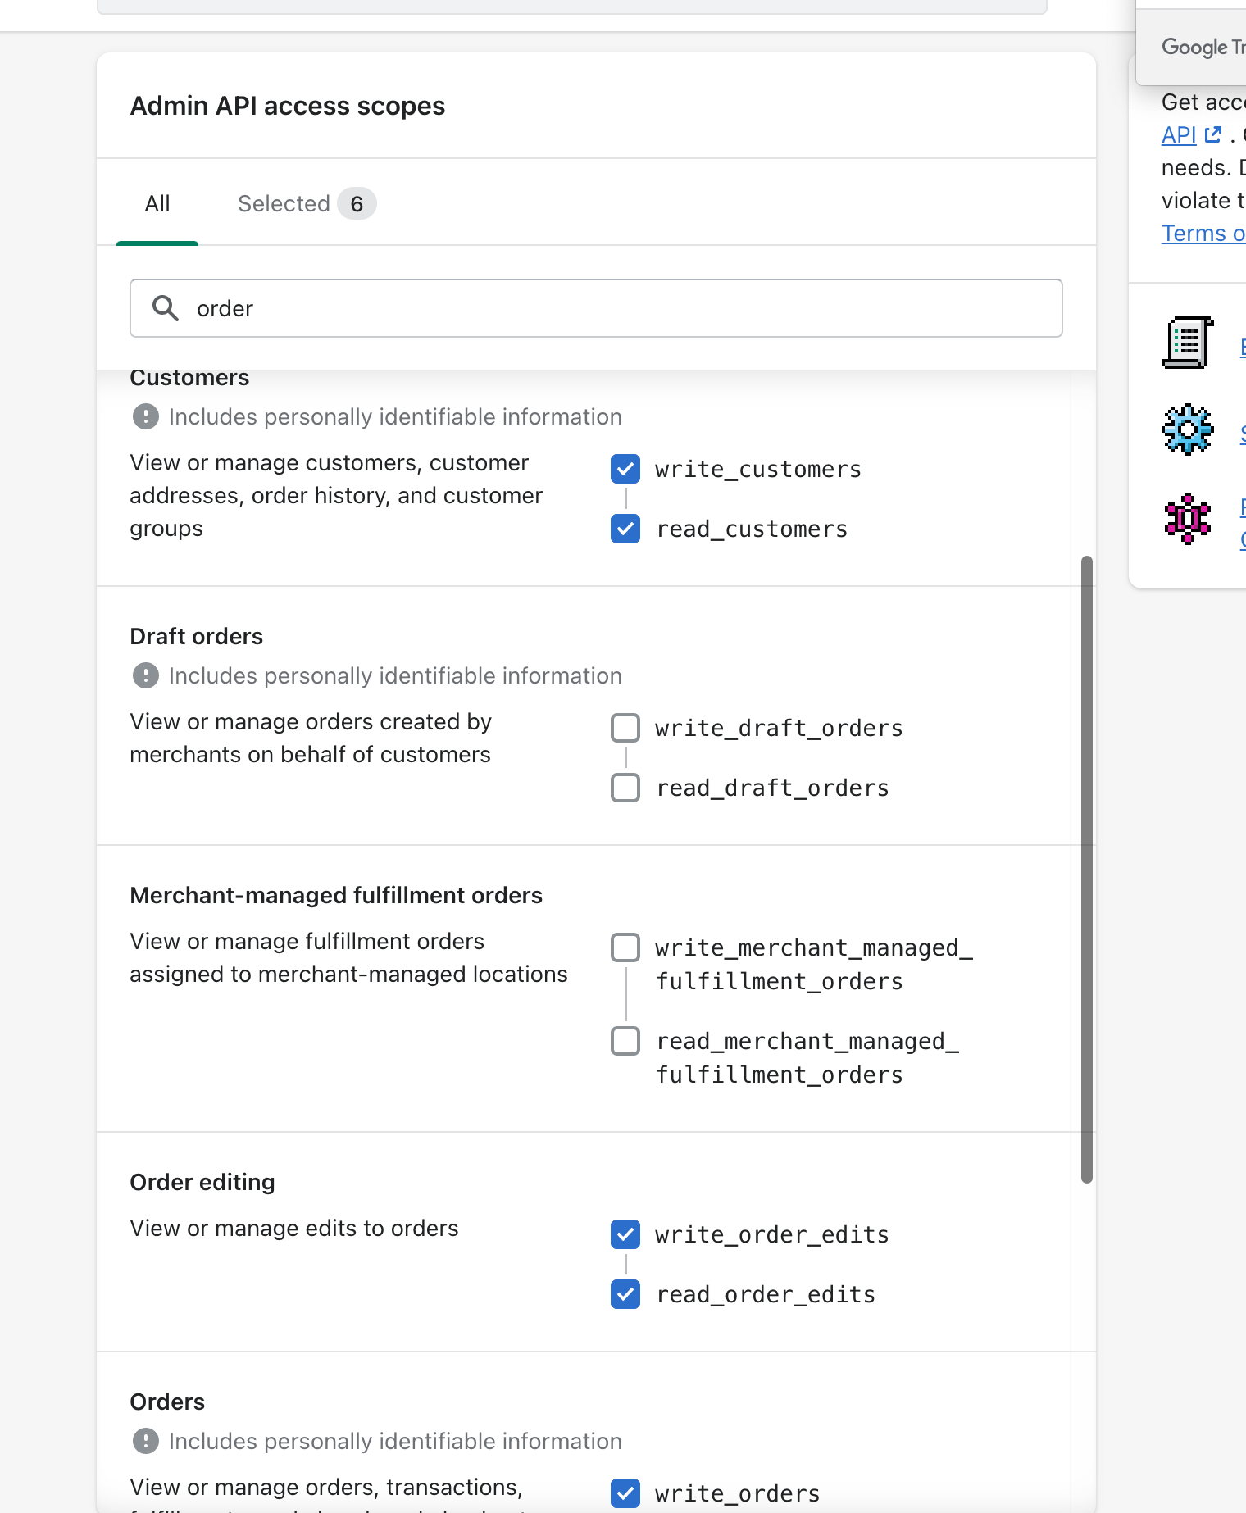Enable the write_draft_orders scope

click(x=625, y=728)
